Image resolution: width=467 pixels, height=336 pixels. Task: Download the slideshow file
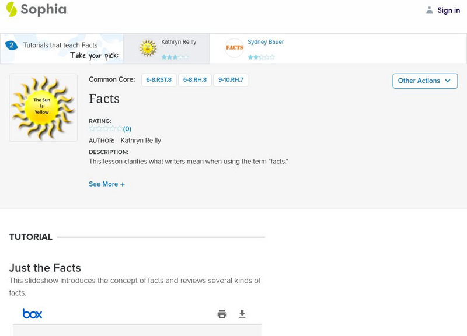(x=242, y=314)
